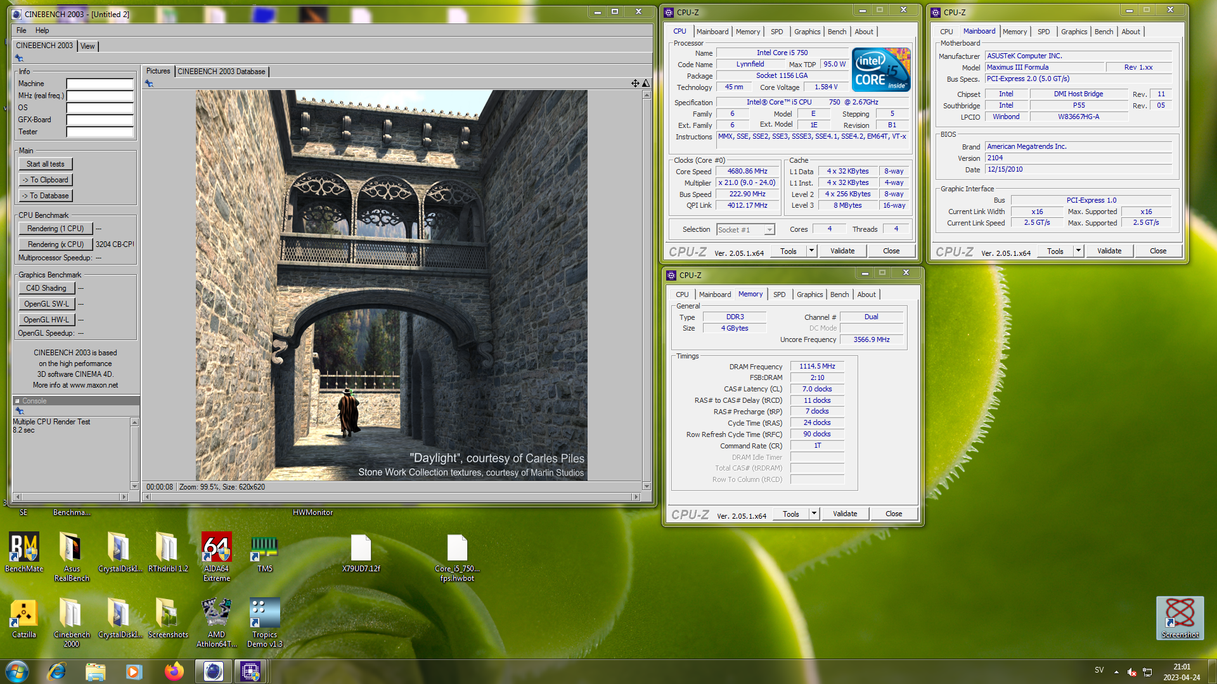Click Tools button in CPU-Z Memory window
The width and height of the screenshot is (1217, 684).
coord(791,514)
